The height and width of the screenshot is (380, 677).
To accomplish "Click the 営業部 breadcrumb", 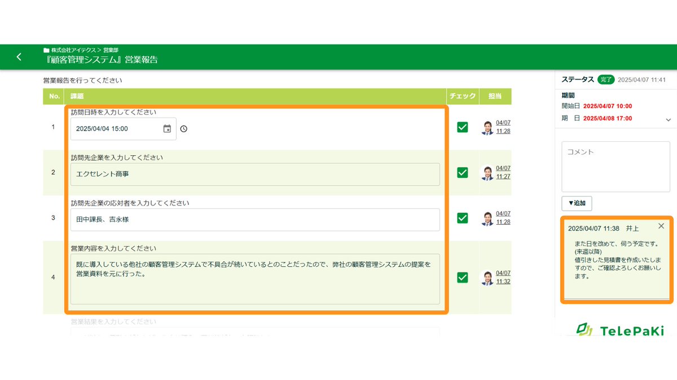I will click(111, 50).
